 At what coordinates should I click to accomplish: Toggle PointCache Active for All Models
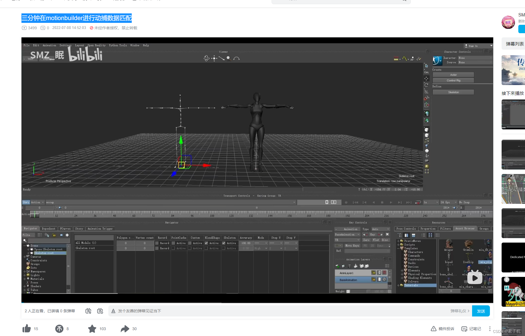click(173, 243)
